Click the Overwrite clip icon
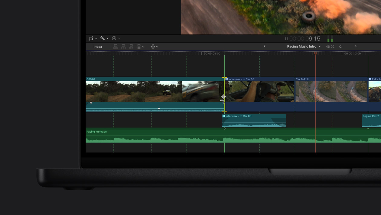381x215 pixels. [138, 46]
